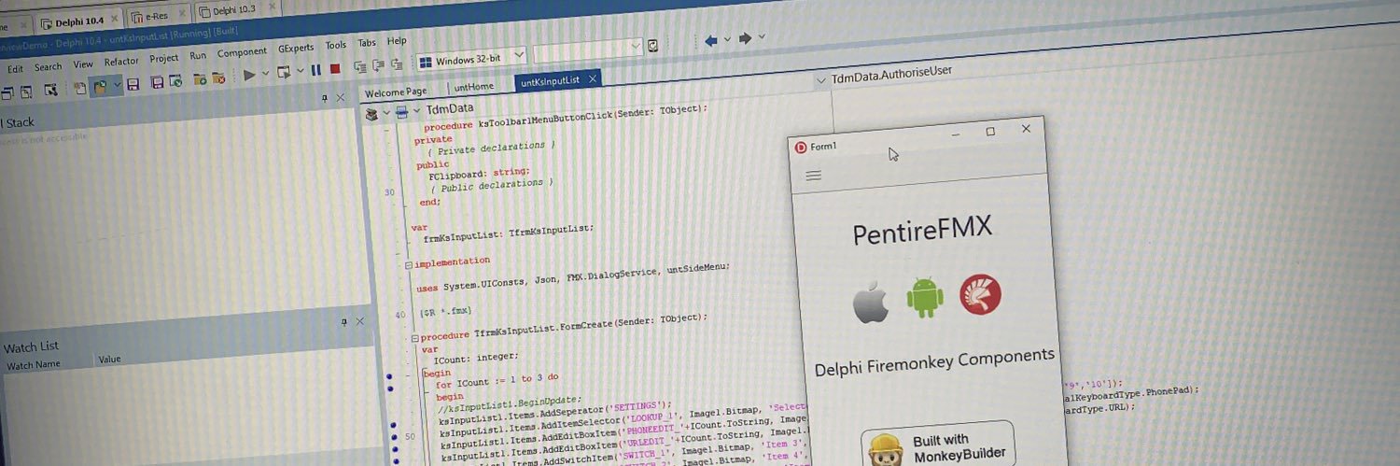Click the Run Without Debugging icon
The width and height of the screenshot is (1400, 466).
[284, 72]
